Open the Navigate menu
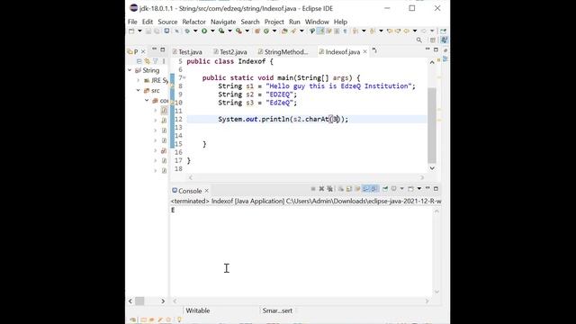576x324 pixels. [x=223, y=22]
